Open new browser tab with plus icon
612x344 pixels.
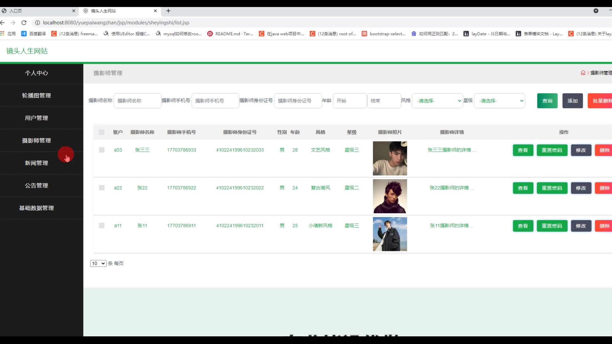(x=168, y=11)
